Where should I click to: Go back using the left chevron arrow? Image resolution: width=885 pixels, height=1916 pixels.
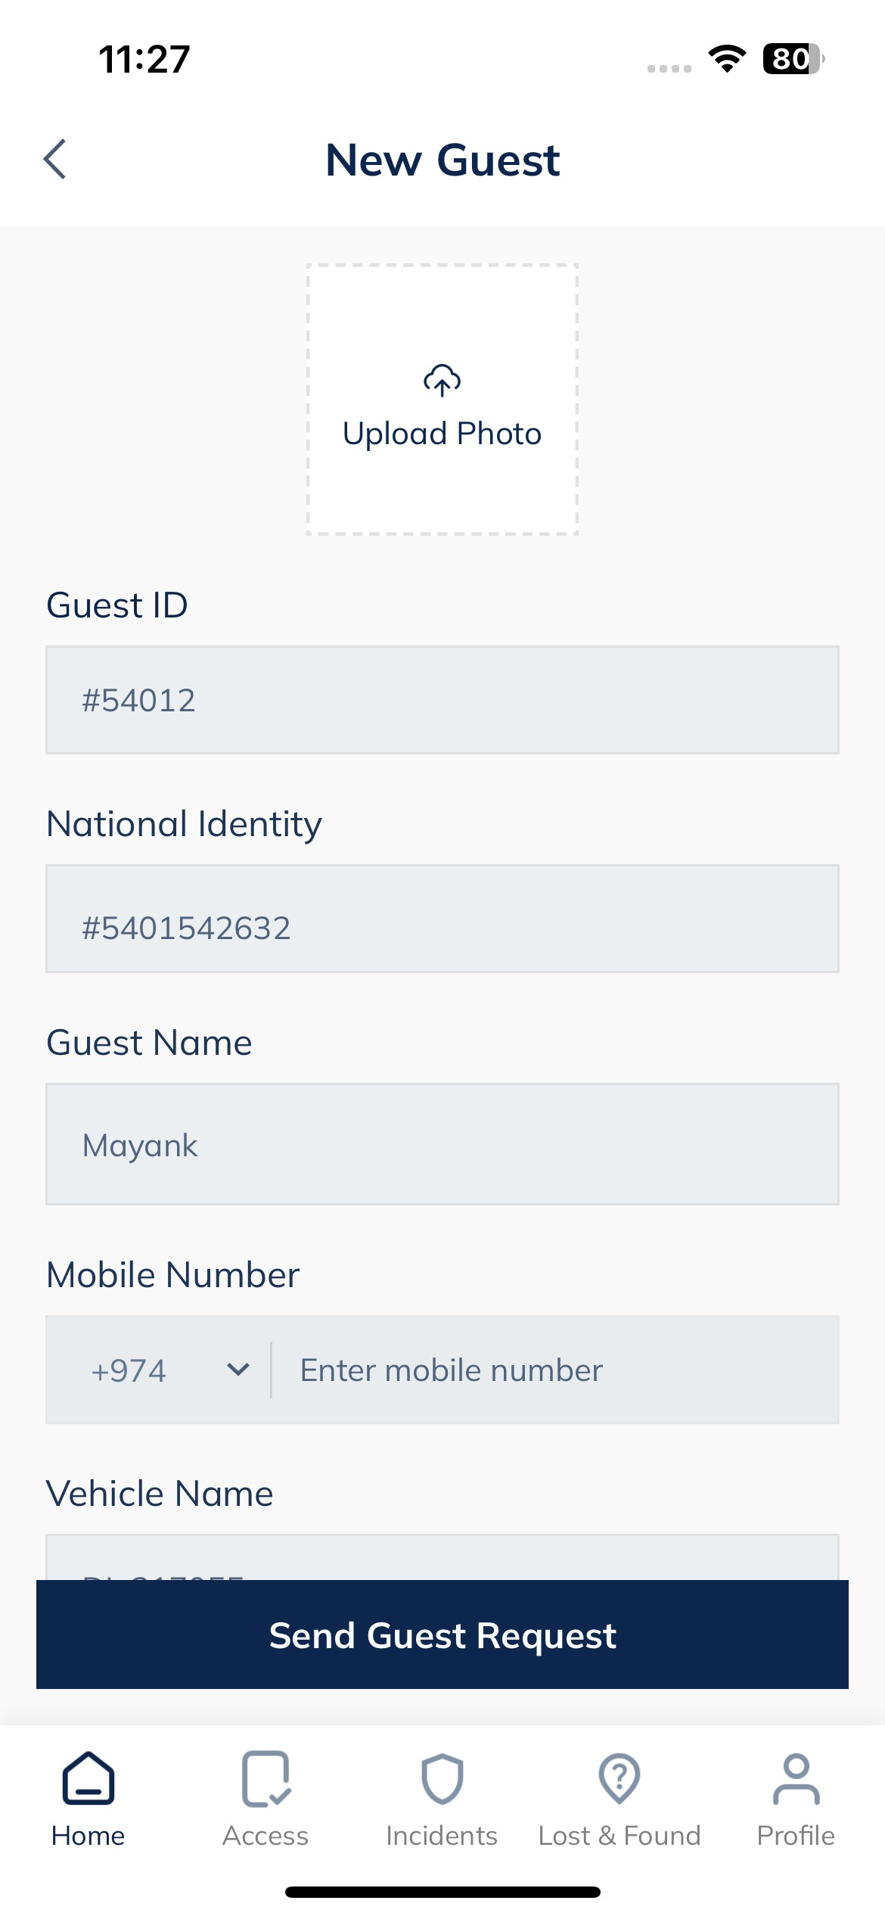click(54, 159)
